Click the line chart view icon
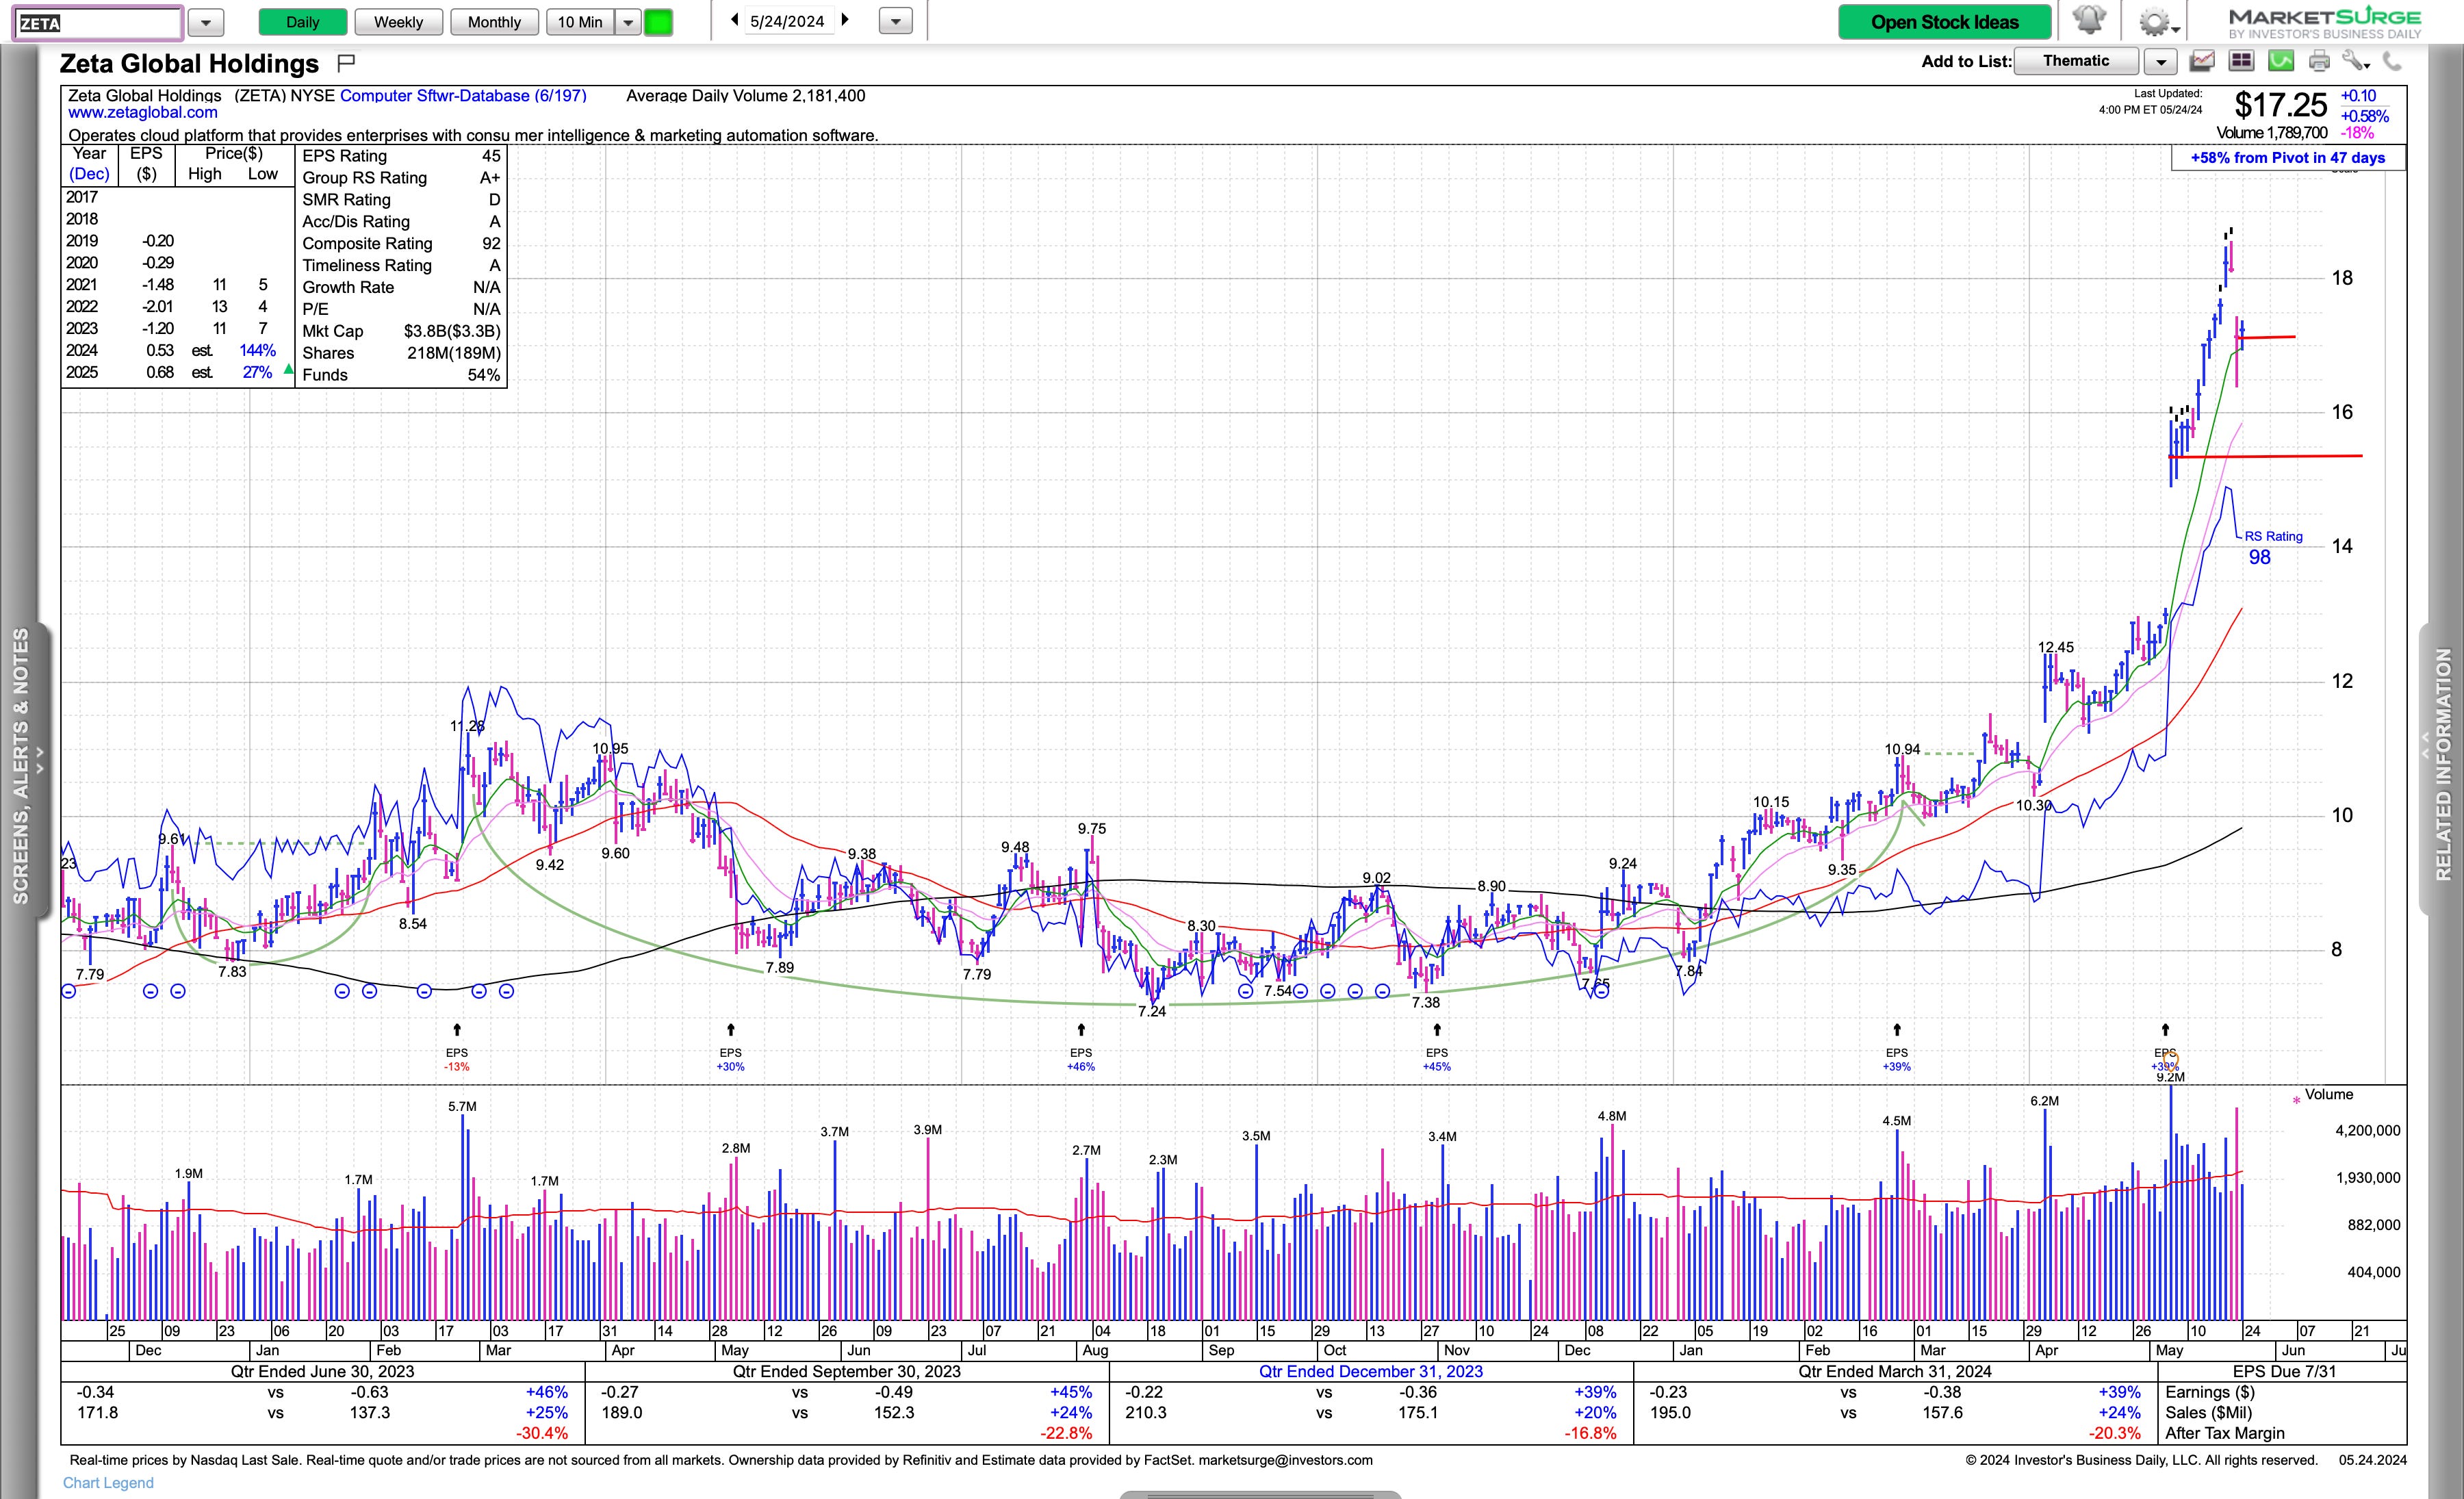2464x1499 pixels. point(2202,61)
